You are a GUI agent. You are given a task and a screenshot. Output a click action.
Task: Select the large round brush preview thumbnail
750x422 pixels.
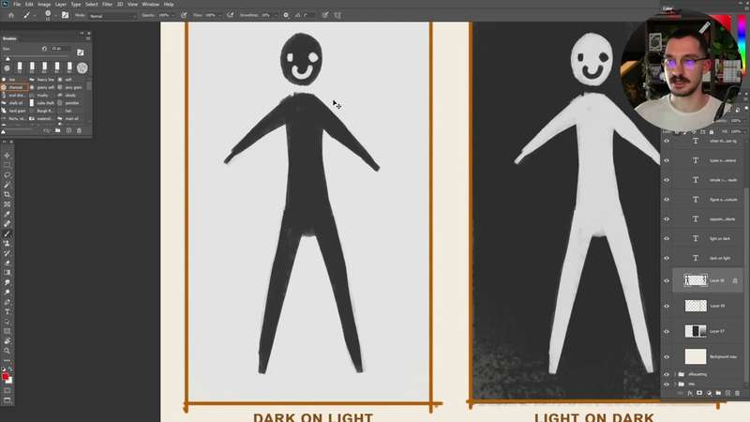pyautogui.click(x=82, y=68)
